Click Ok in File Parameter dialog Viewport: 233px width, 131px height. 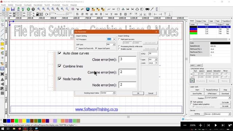(138, 93)
